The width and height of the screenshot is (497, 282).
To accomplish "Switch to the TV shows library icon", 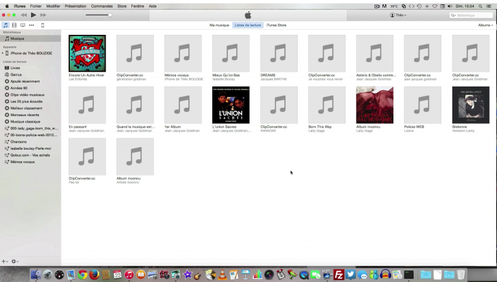I will (23, 25).
